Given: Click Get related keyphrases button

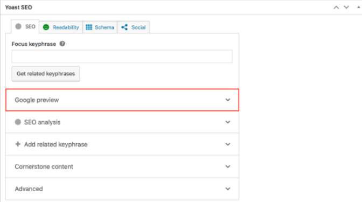Looking at the screenshot, I should coord(46,74).
